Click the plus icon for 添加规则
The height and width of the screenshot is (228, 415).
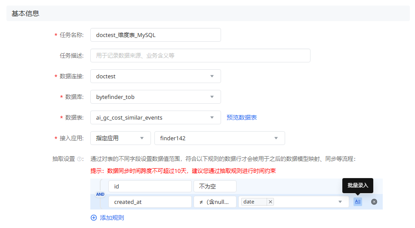coord(94,218)
